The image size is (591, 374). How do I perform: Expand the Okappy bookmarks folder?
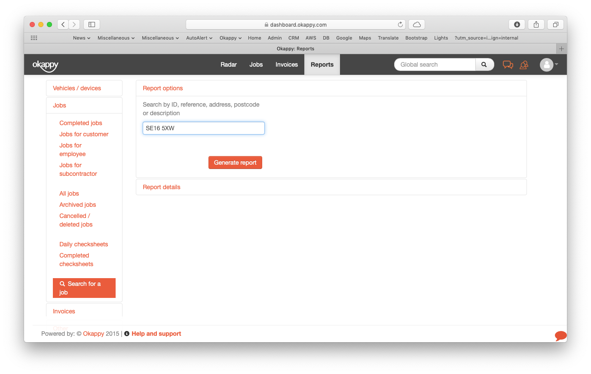[x=230, y=38]
